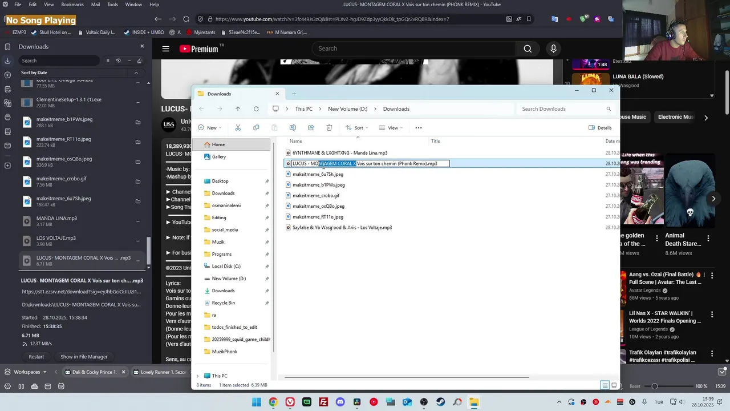Show hidden system tray icons chevron
This screenshot has height=411, width=730.
[x=559, y=402]
